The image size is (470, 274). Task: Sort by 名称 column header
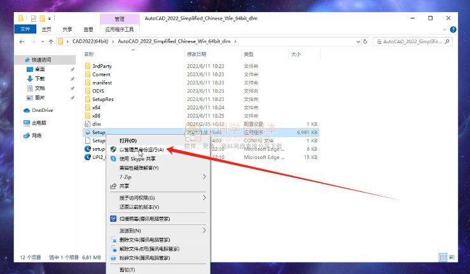pyautogui.click(x=89, y=54)
